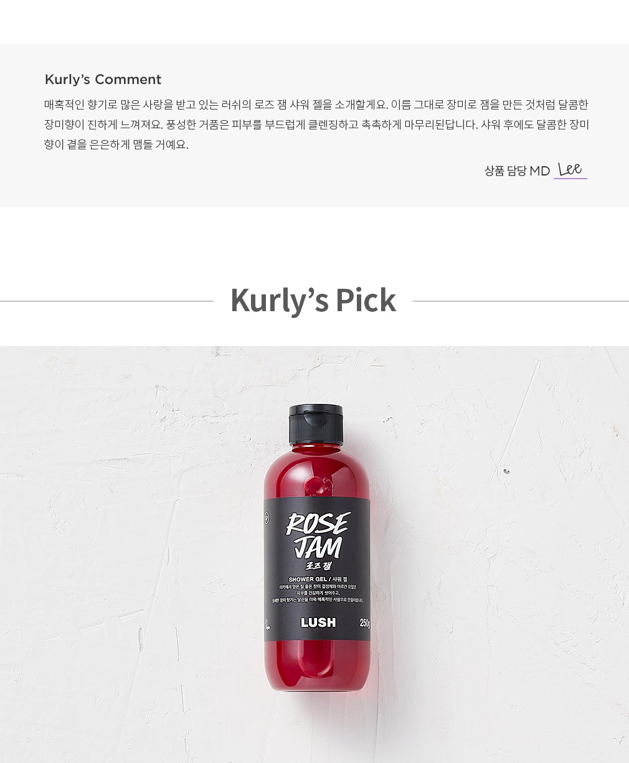The height and width of the screenshot is (763, 629).
Task: Click the 250g weight text on label
Action: [x=364, y=623]
